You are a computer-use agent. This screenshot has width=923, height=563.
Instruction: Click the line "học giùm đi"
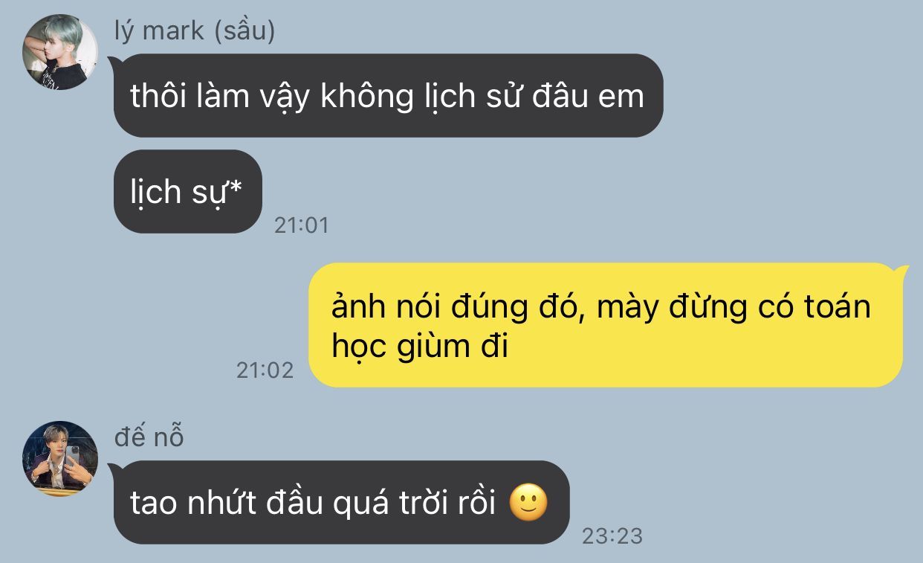(x=420, y=347)
